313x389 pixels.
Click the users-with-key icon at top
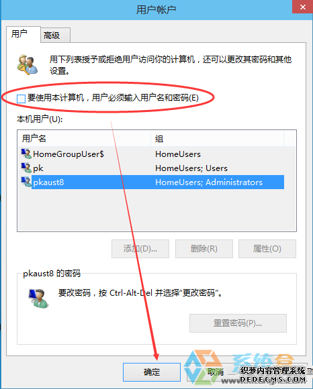[x=28, y=64]
